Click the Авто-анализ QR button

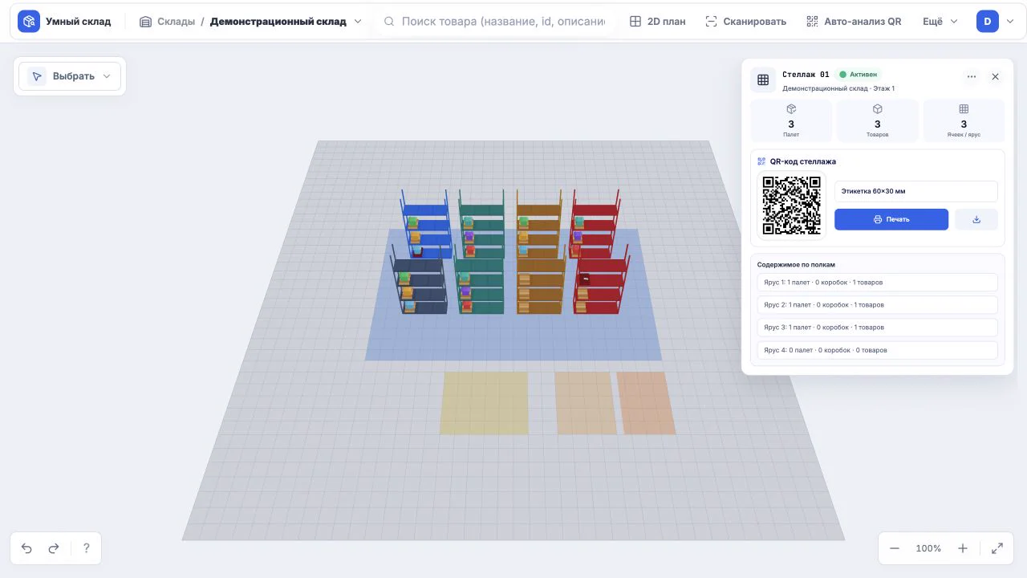point(854,22)
